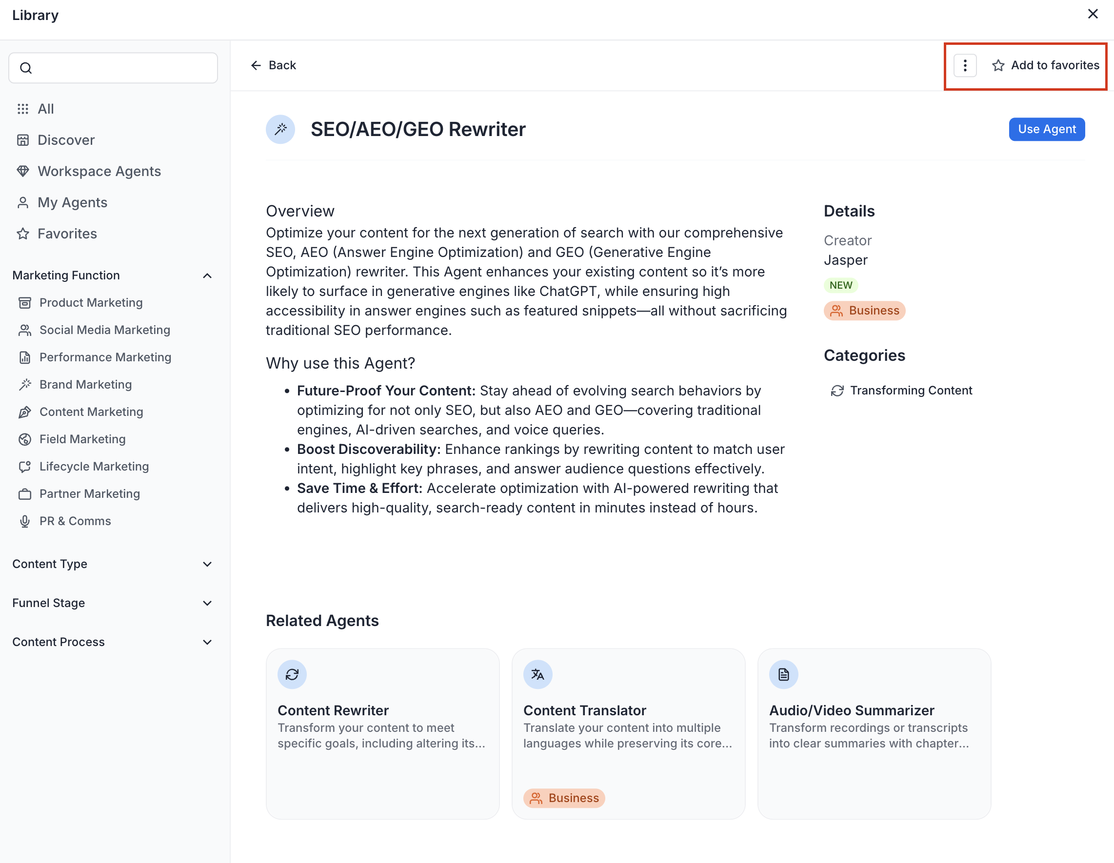Click into the library search field
The height and width of the screenshot is (863, 1114).
122,68
